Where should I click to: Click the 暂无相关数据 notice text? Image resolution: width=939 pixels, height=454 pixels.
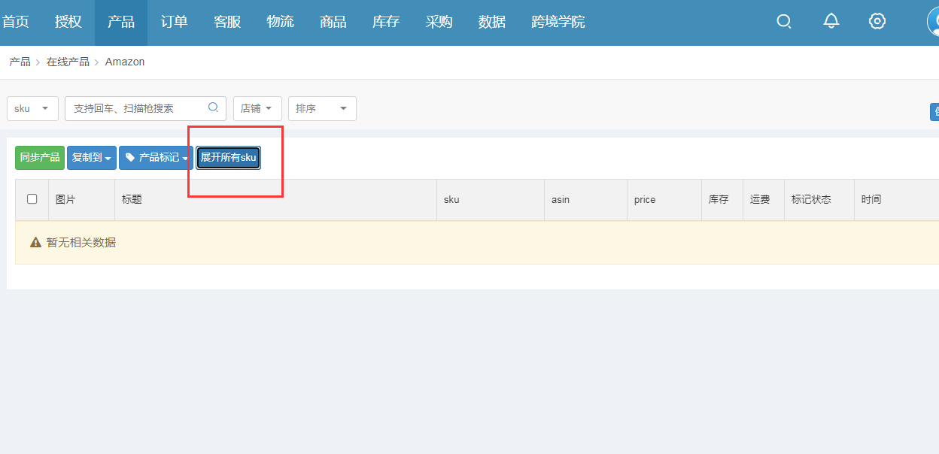(x=81, y=242)
